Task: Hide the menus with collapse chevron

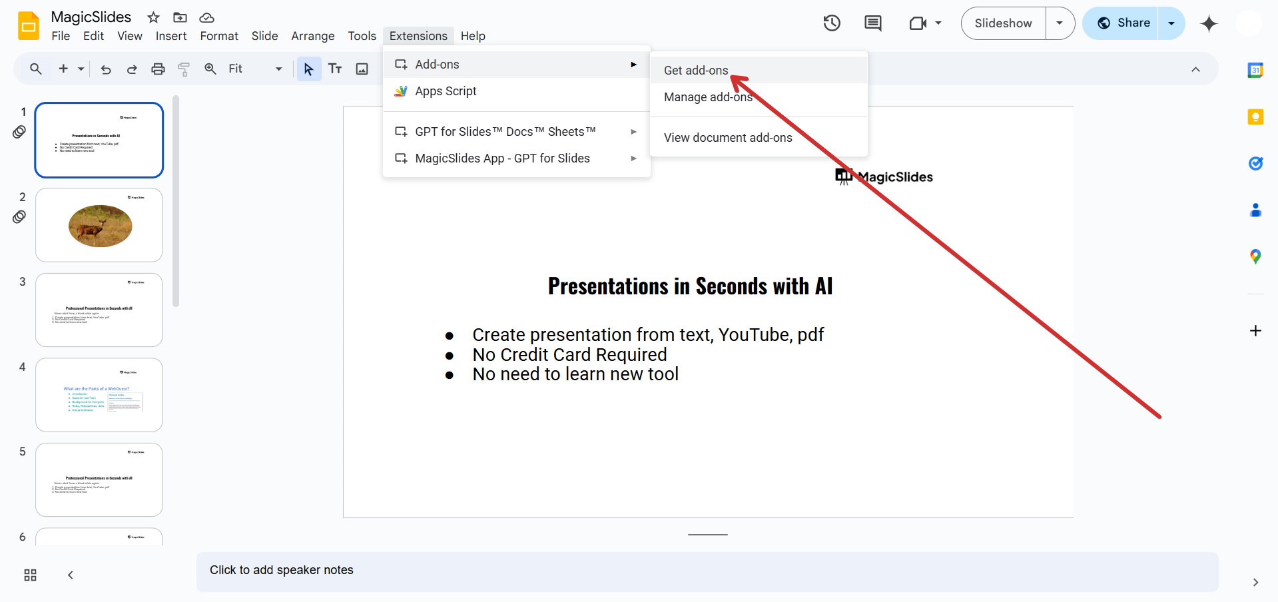Action: point(1195,69)
